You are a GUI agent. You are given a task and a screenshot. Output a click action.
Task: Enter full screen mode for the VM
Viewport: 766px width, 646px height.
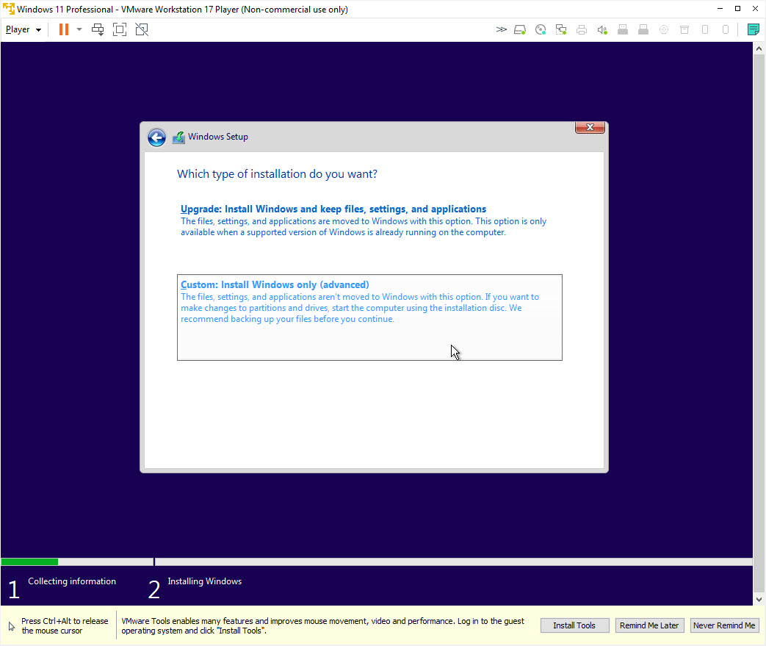click(x=120, y=29)
